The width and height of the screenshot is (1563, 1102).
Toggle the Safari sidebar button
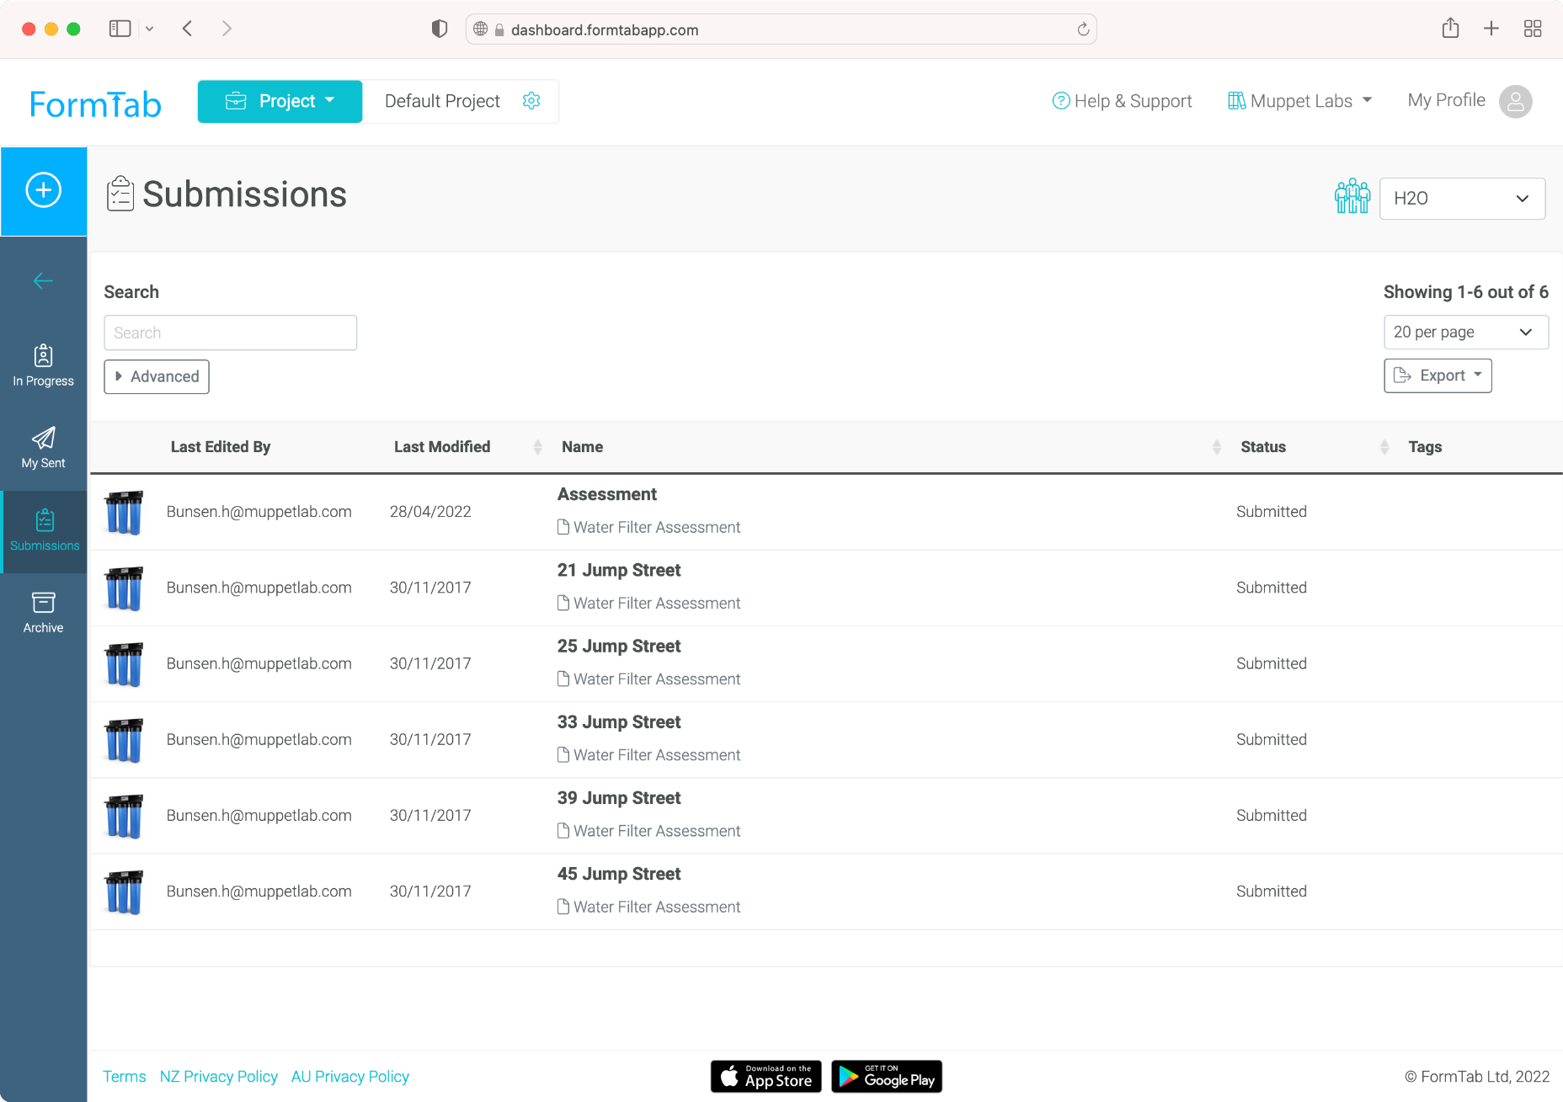(120, 29)
